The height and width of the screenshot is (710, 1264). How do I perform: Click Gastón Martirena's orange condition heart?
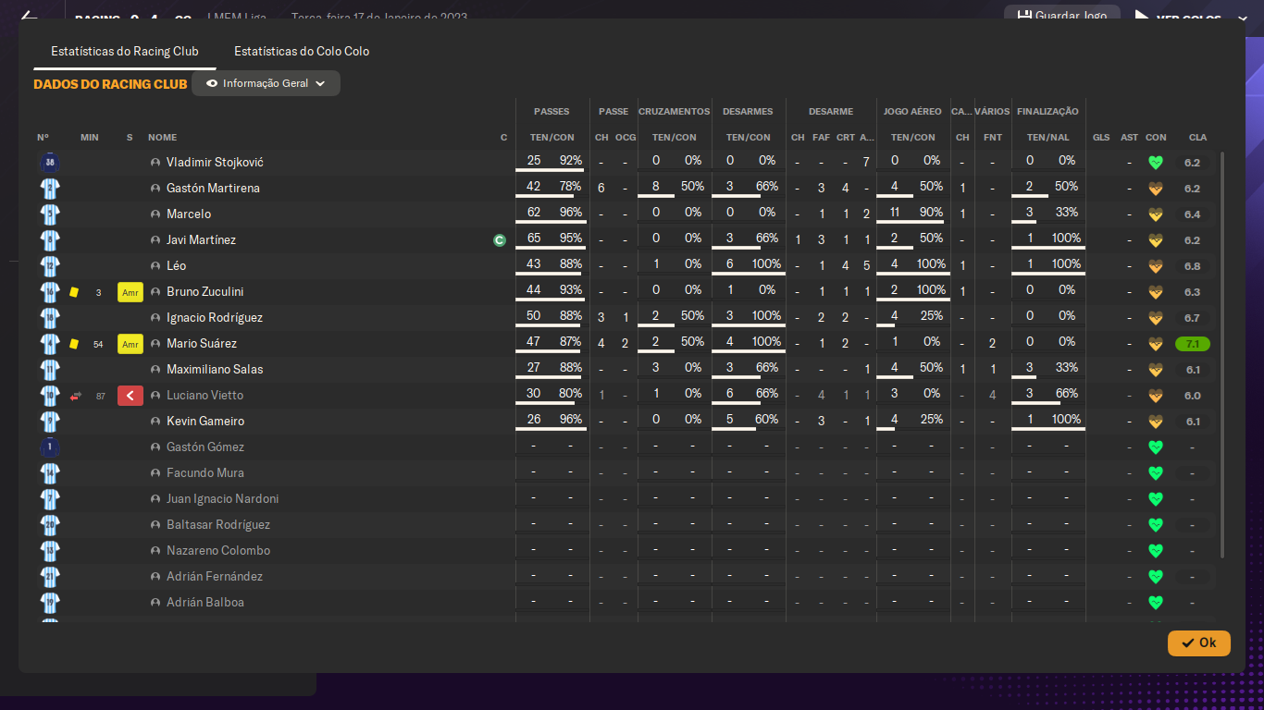1155,189
